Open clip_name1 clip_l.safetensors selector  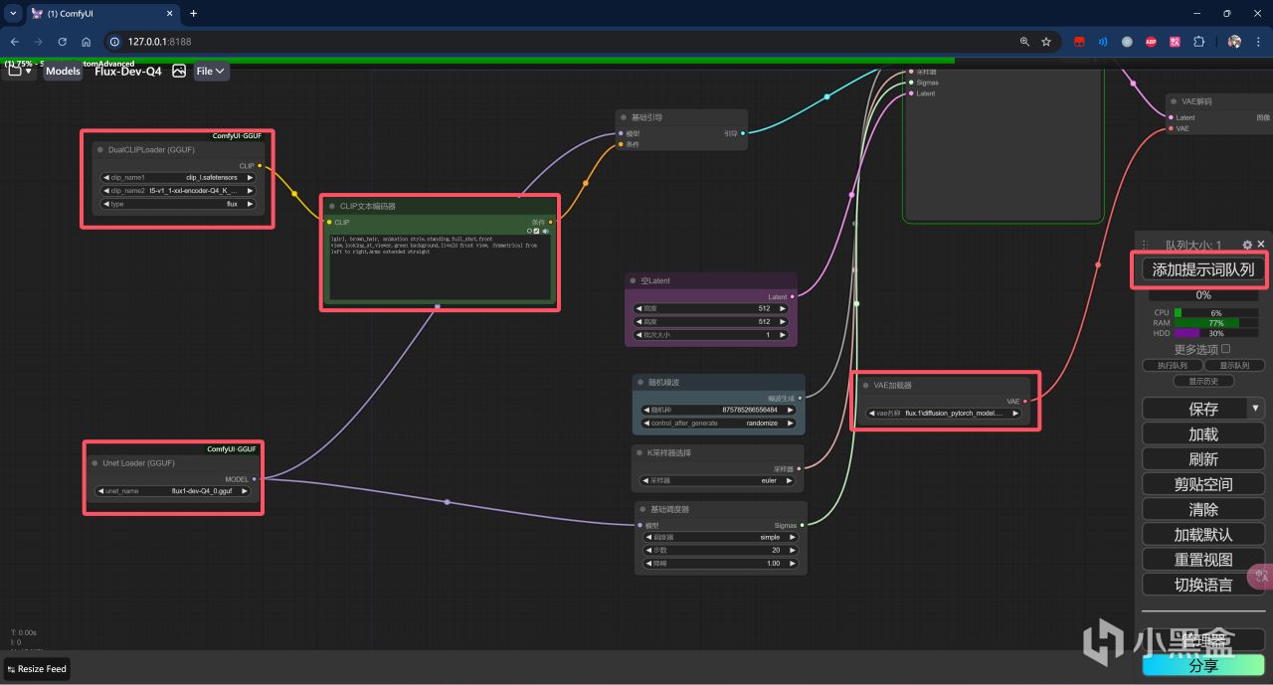[178, 177]
